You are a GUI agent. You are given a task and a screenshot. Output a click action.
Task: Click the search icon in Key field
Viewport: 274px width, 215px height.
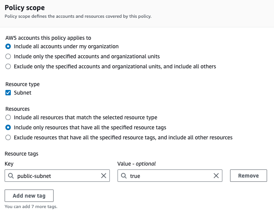[x=11, y=176]
